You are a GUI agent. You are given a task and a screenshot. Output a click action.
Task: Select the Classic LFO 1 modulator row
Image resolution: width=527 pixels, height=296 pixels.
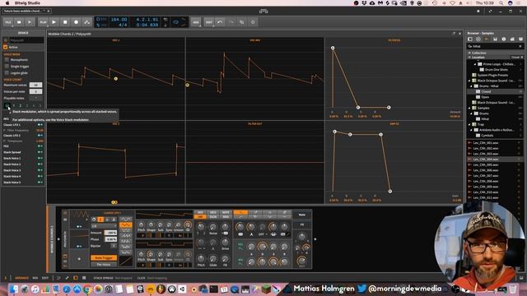tap(23, 124)
